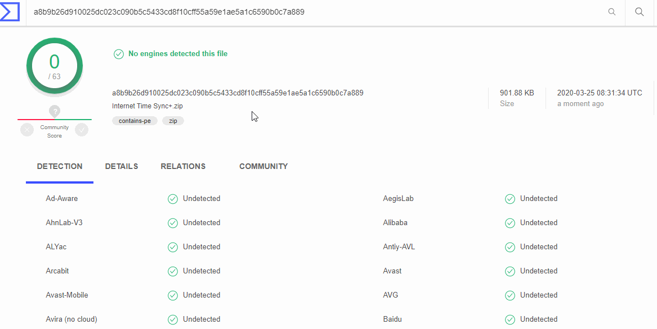
Task: Open the DETECTION tab
Action: click(60, 166)
